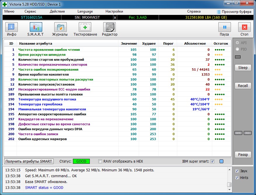Select the PIO access mode radio
This screenshot has width=256, height=195.
(x=237, y=49)
